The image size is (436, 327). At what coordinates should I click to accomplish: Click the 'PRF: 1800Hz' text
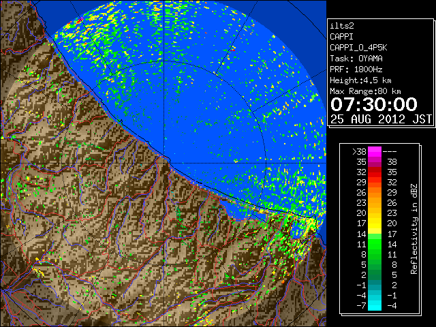tap(356, 69)
